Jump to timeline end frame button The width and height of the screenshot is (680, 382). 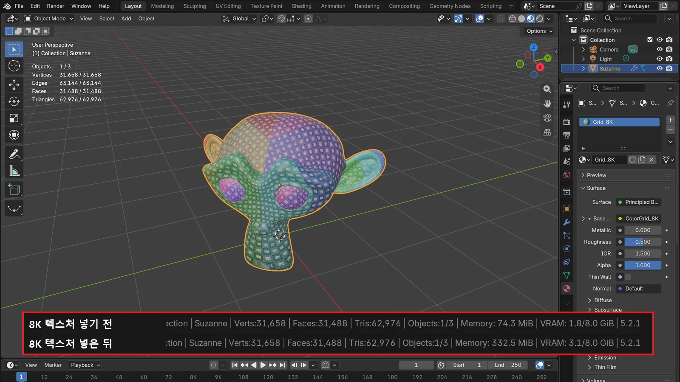click(x=283, y=365)
